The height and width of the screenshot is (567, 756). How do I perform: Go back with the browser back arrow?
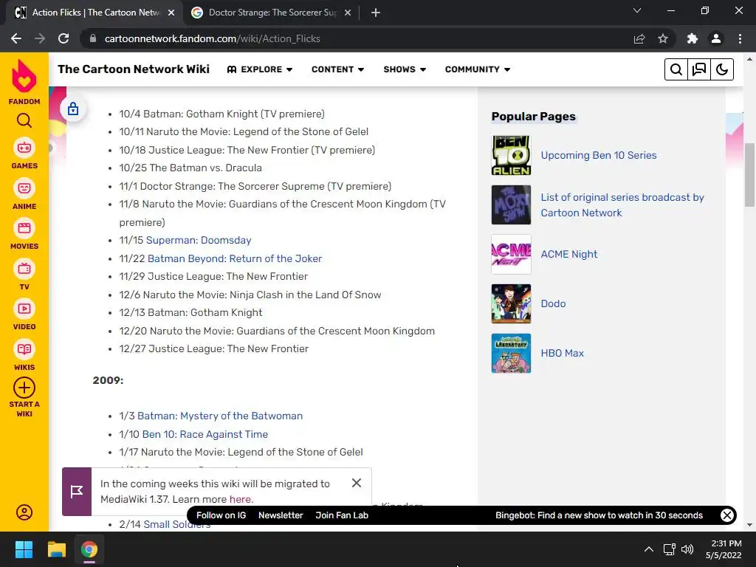point(16,38)
